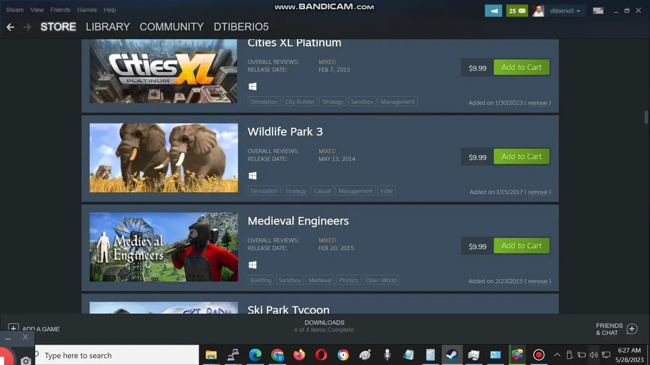
Task: Open the Wildlife Park 3 title link
Action: point(285,132)
